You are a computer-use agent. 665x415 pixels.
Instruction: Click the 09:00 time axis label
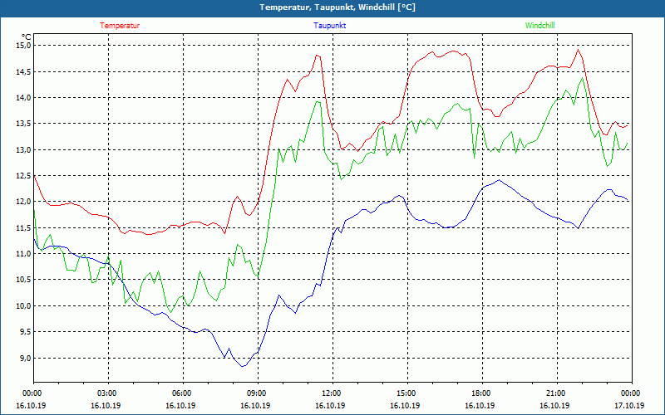[x=258, y=393]
